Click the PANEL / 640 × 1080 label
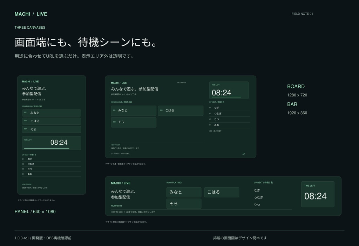 pyautogui.click(x=35, y=212)
